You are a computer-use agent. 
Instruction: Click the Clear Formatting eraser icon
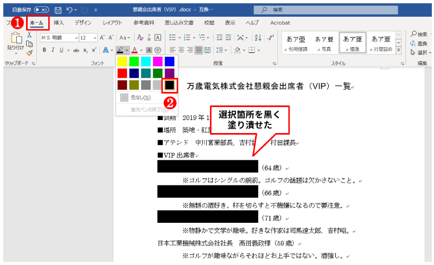140,37
